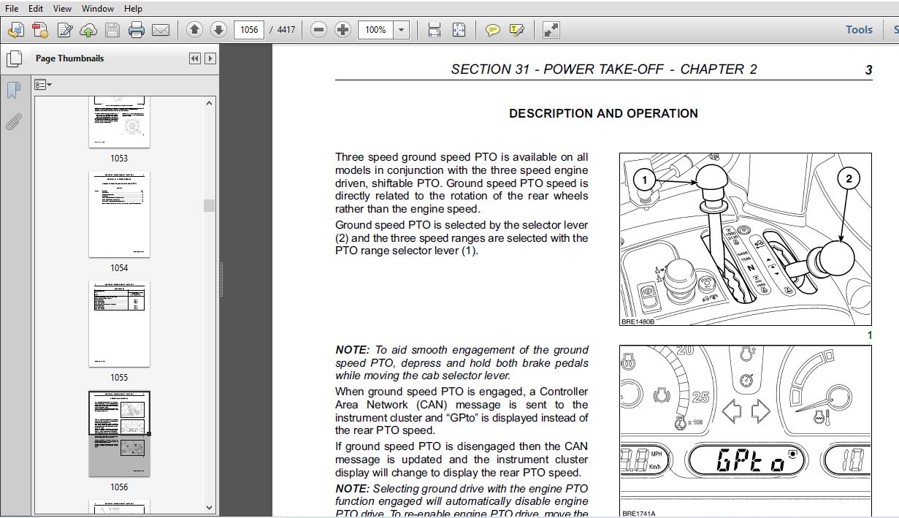Add a sticky note comment
Image resolution: width=899 pixels, height=518 pixels.
tap(493, 30)
